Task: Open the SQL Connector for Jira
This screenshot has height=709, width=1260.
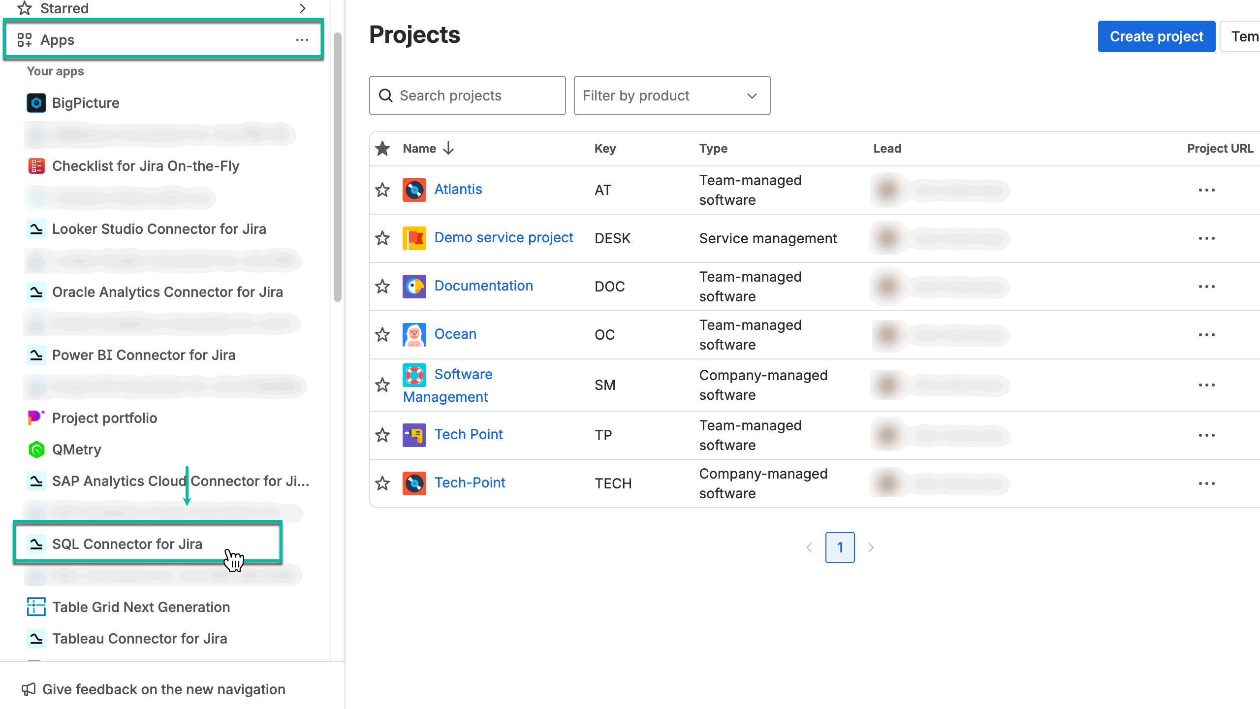Action: point(127,544)
